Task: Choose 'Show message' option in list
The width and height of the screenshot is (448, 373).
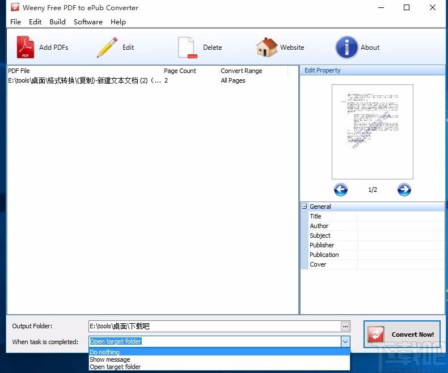Action: point(110,359)
